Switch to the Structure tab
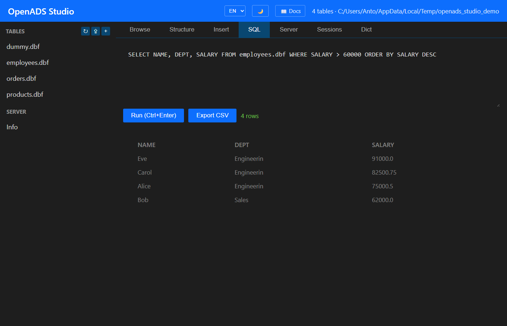 [x=182, y=30]
